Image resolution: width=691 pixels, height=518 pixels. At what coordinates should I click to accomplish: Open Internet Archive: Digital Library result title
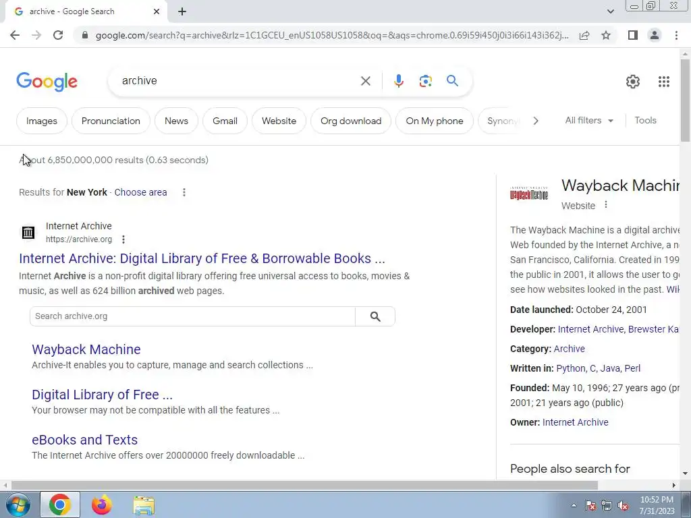(x=202, y=258)
